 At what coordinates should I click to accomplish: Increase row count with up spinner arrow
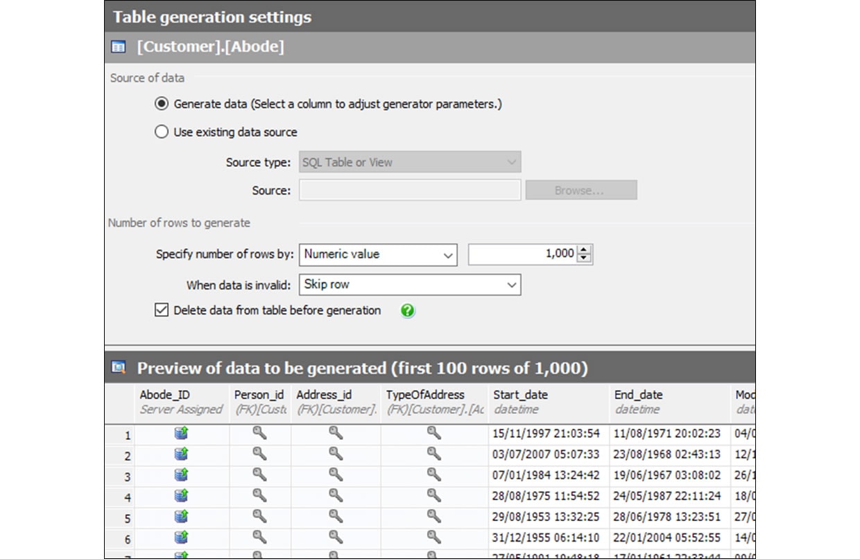[x=584, y=250]
